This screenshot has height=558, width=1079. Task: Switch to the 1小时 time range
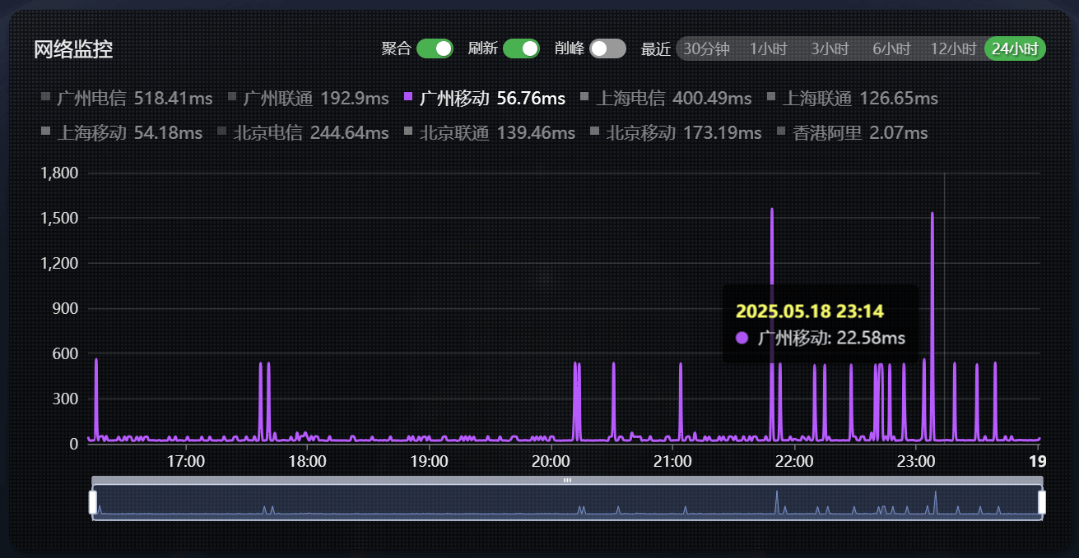point(769,48)
